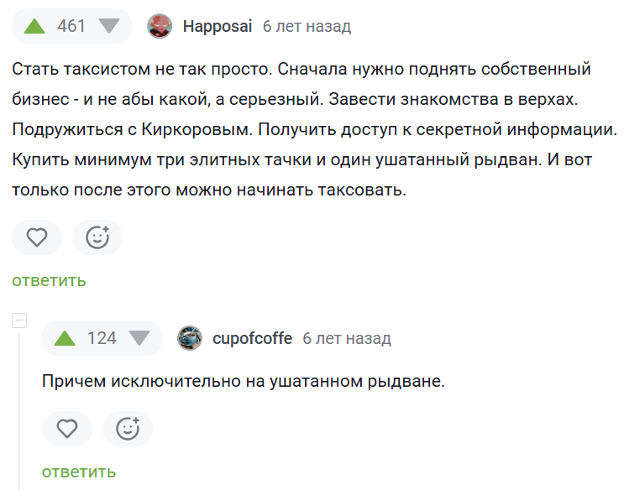Add emoji reaction to cupofcoffe's reply
629x490 pixels.
point(128,429)
